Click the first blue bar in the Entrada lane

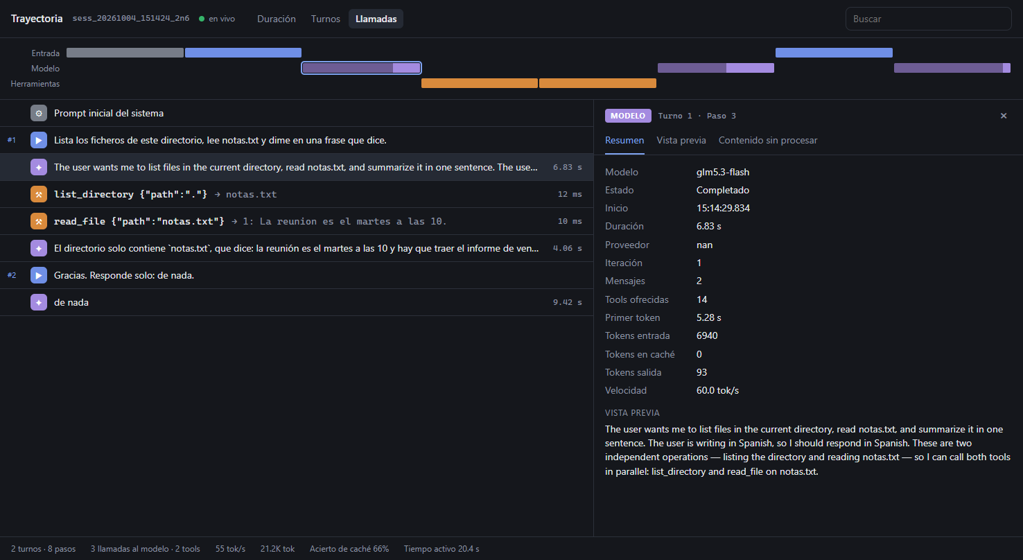243,53
